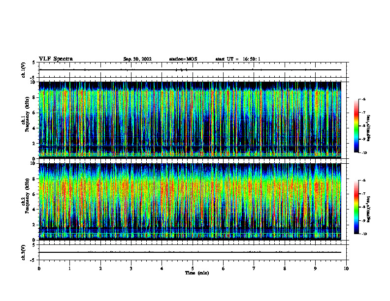Click inside the ch.2 spectrogram panel
Screen dimensions: 390x301
coord(190,202)
